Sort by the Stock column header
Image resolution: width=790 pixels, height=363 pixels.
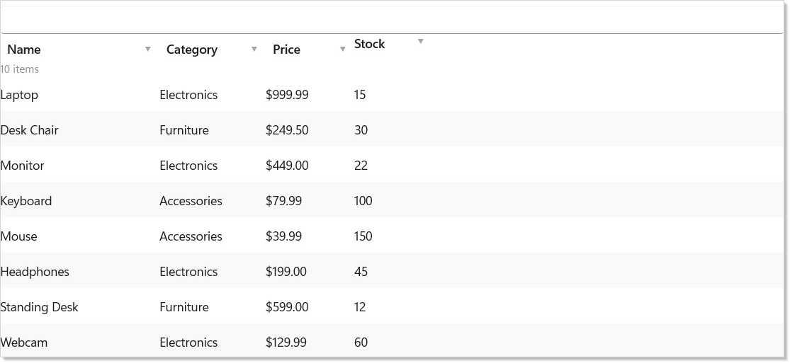click(369, 44)
